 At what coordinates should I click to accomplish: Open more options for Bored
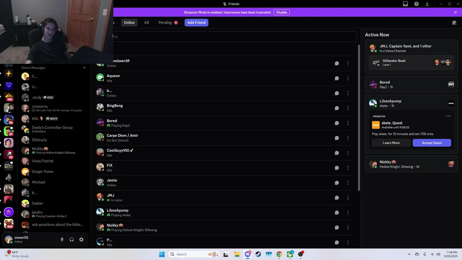pos(348,123)
